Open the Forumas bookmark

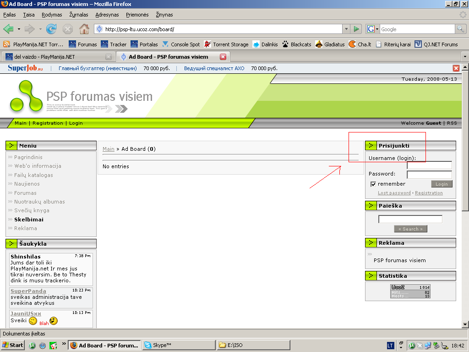(x=83, y=44)
